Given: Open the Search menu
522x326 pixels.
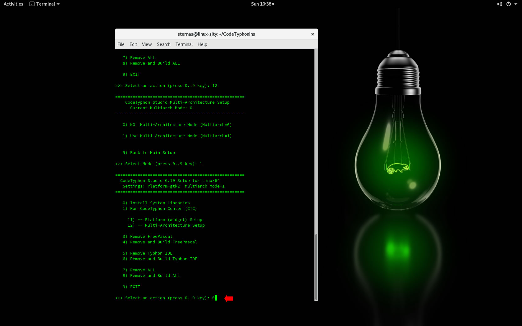Looking at the screenshot, I should 164,44.
